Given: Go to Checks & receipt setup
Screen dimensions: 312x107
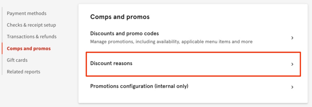Looking at the screenshot, I should click(31, 25).
